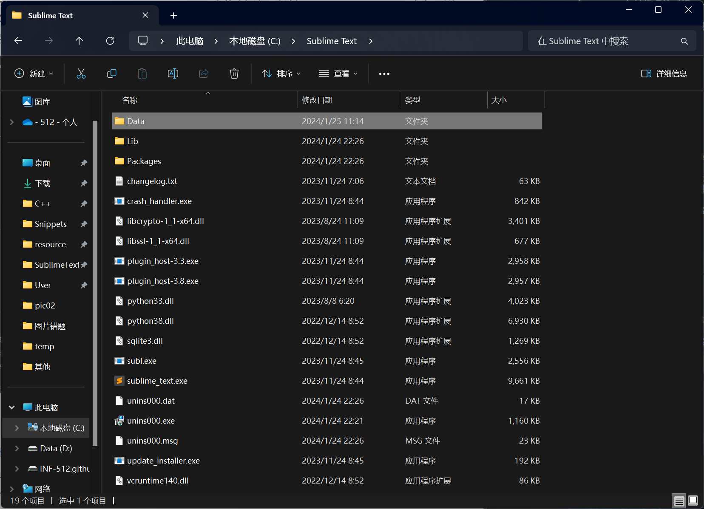704x509 pixels.
Task: Expand the Local Disk (C:) tree node
Action: pos(17,428)
